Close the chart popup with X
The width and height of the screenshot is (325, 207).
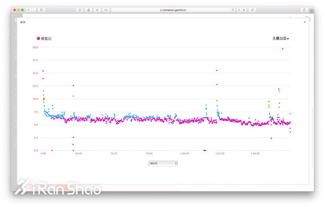point(304,22)
